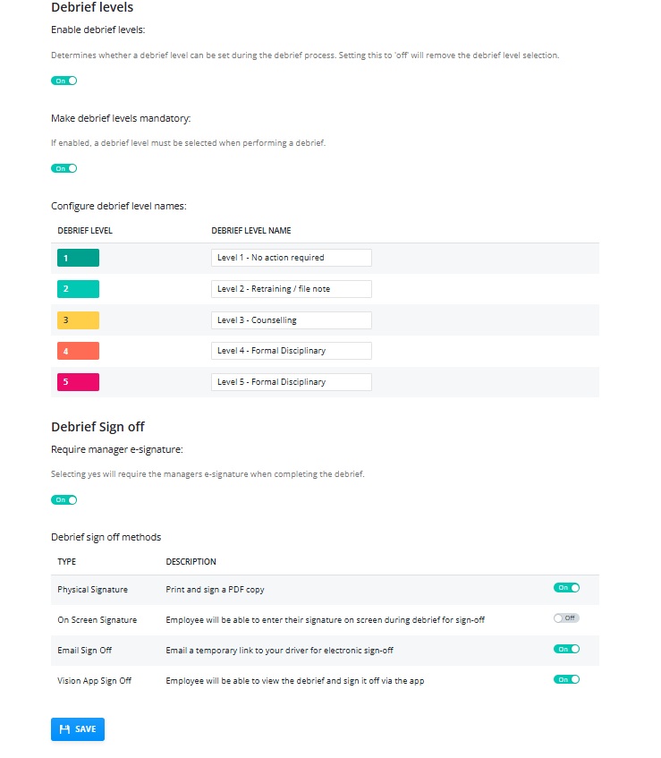The image size is (661, 758).
Task: Disable Physical Signature sign off method
Action: point(566,588)
